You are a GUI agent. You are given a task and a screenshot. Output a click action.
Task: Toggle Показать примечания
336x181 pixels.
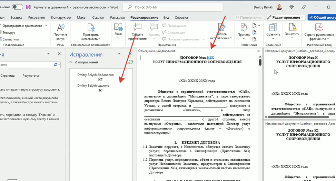(181, 39)
